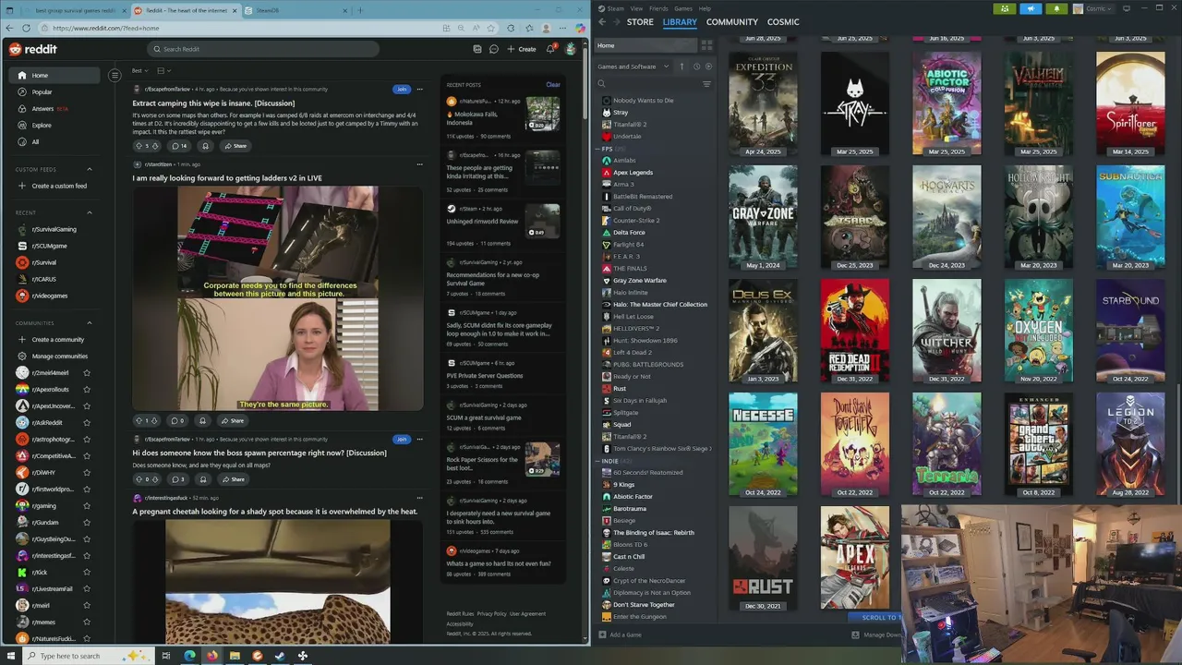
Task: Favorite r/2meirl4meirl community star
Action: click(x=87, y=373)
